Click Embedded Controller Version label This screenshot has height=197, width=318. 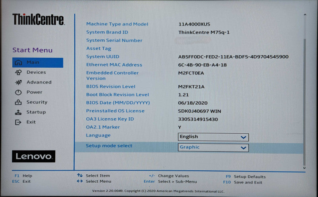pos(112,76)
